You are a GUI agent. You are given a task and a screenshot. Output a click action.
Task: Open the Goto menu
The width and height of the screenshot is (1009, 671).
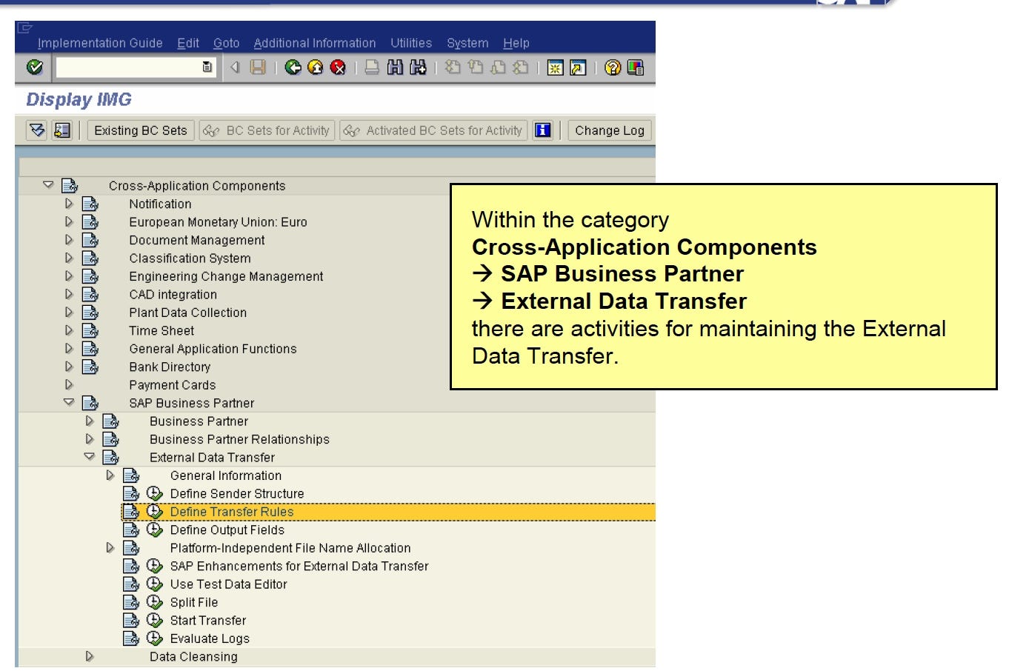pos(226,43)
